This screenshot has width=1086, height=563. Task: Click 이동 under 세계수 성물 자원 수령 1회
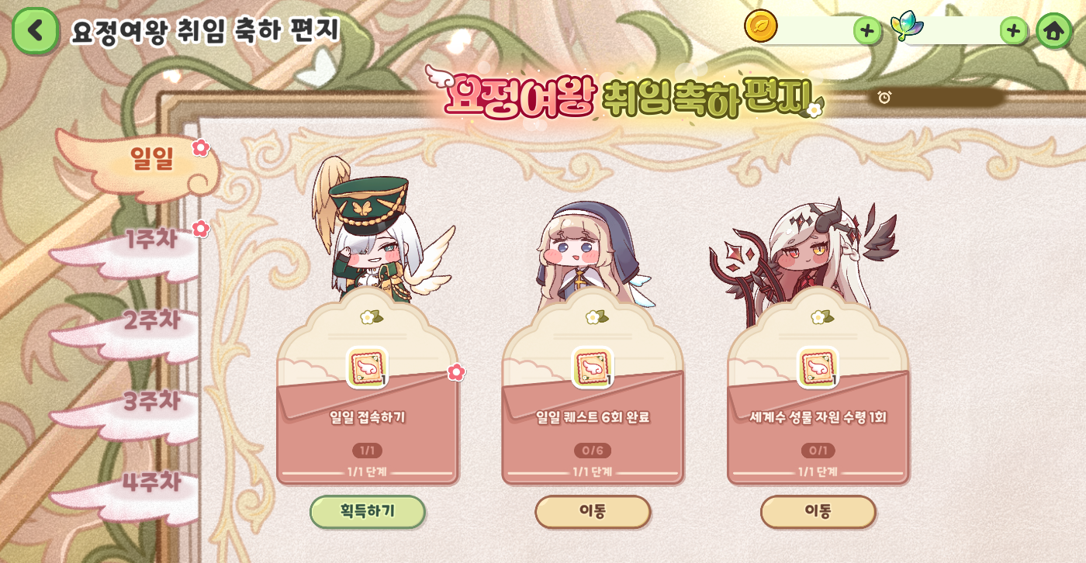[818, 512]
